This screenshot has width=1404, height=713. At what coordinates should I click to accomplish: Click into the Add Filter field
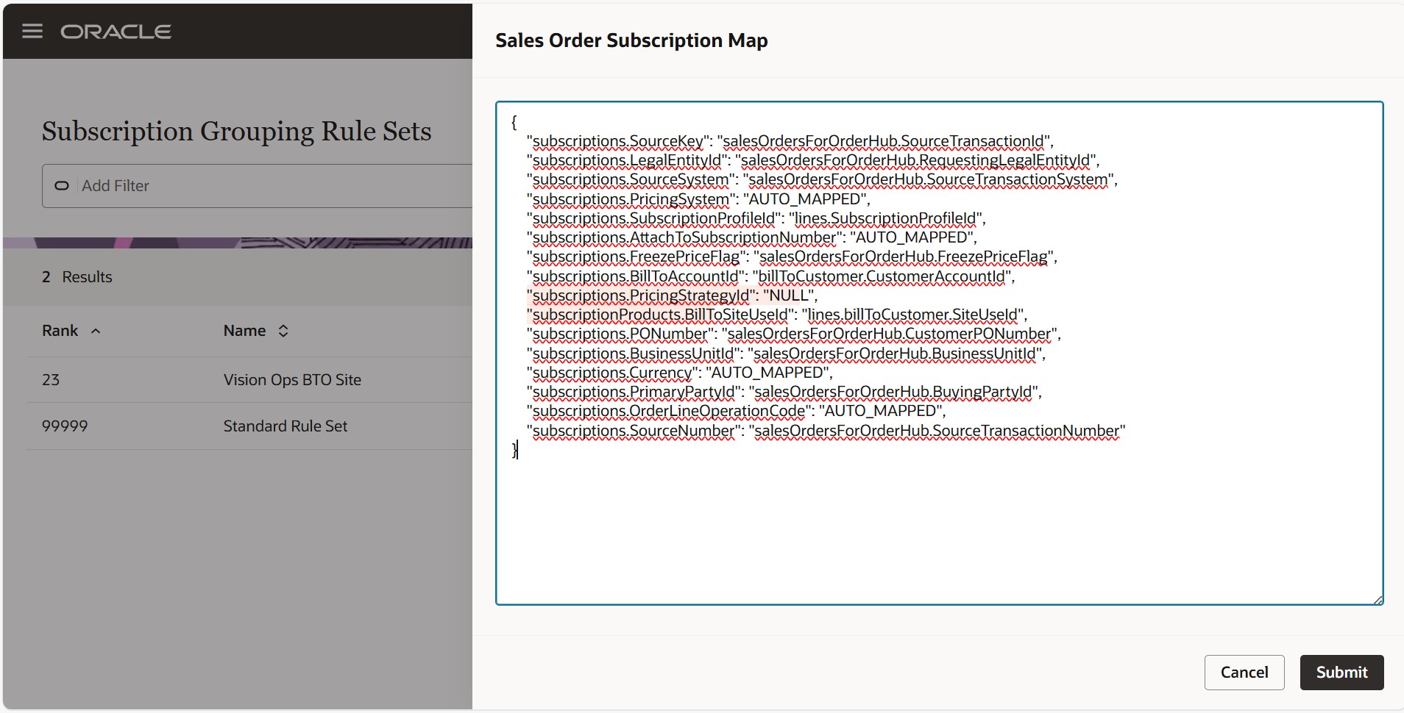pos(258,186)
